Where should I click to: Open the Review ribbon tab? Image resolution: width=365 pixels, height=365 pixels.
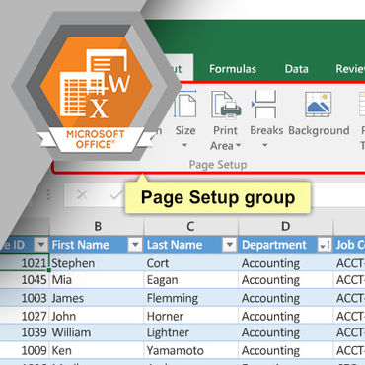point(350,69)
